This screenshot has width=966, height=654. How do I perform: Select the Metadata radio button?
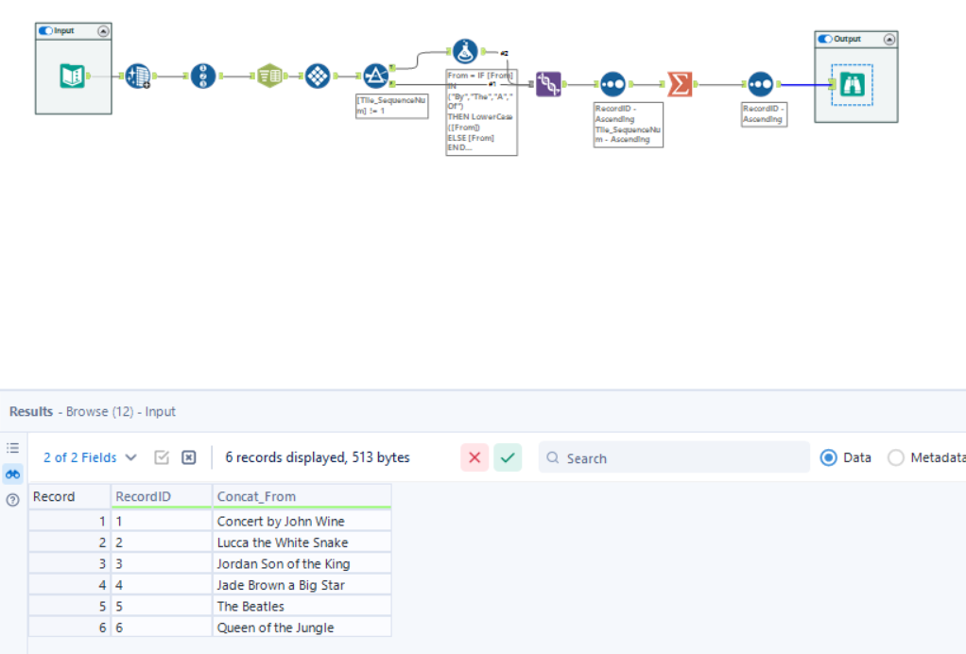coord(895,457)
